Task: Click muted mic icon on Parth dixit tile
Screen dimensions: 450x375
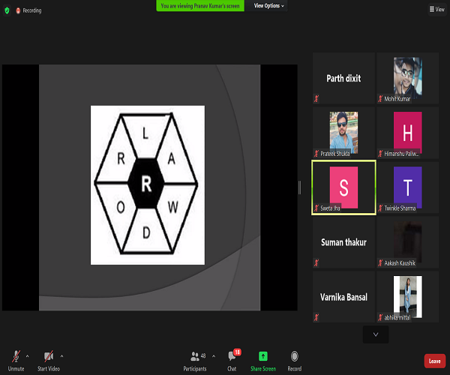Action: [316, 99]
